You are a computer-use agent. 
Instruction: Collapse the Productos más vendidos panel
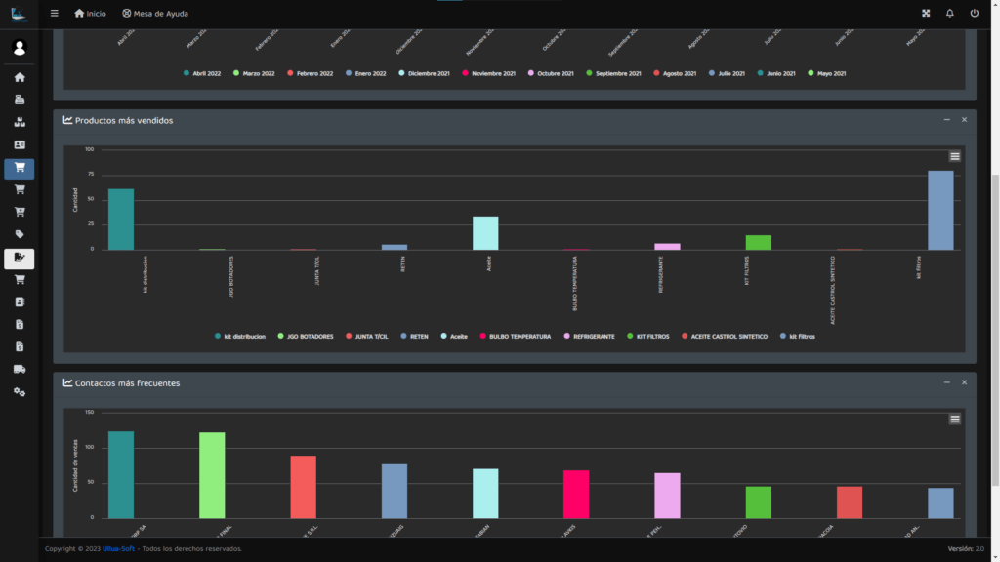[946, 120]
